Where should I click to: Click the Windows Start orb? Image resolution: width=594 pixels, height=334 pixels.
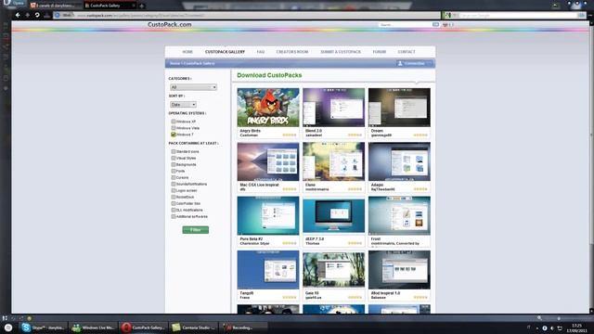tap(8, 328)
